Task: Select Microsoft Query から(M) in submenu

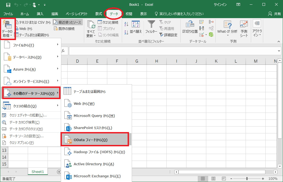Action: [96, 116]
